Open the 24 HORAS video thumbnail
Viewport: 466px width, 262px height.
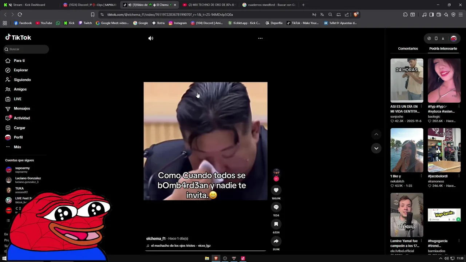coord(407,80)
